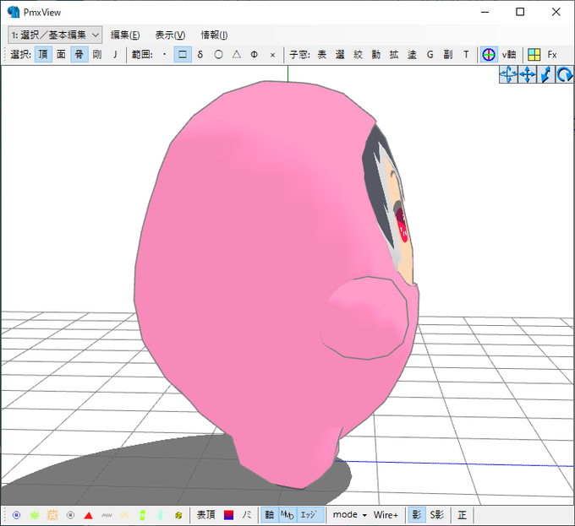Choose the point range mode dot
The height and width of the screenshot is (526, 575).
(164, 55)
